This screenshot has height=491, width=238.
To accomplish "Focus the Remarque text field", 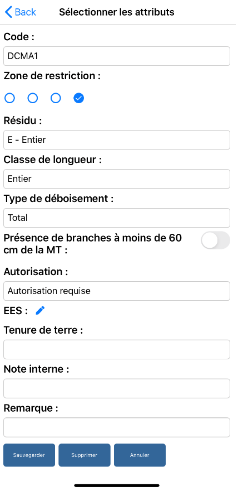I will [117, 427].
